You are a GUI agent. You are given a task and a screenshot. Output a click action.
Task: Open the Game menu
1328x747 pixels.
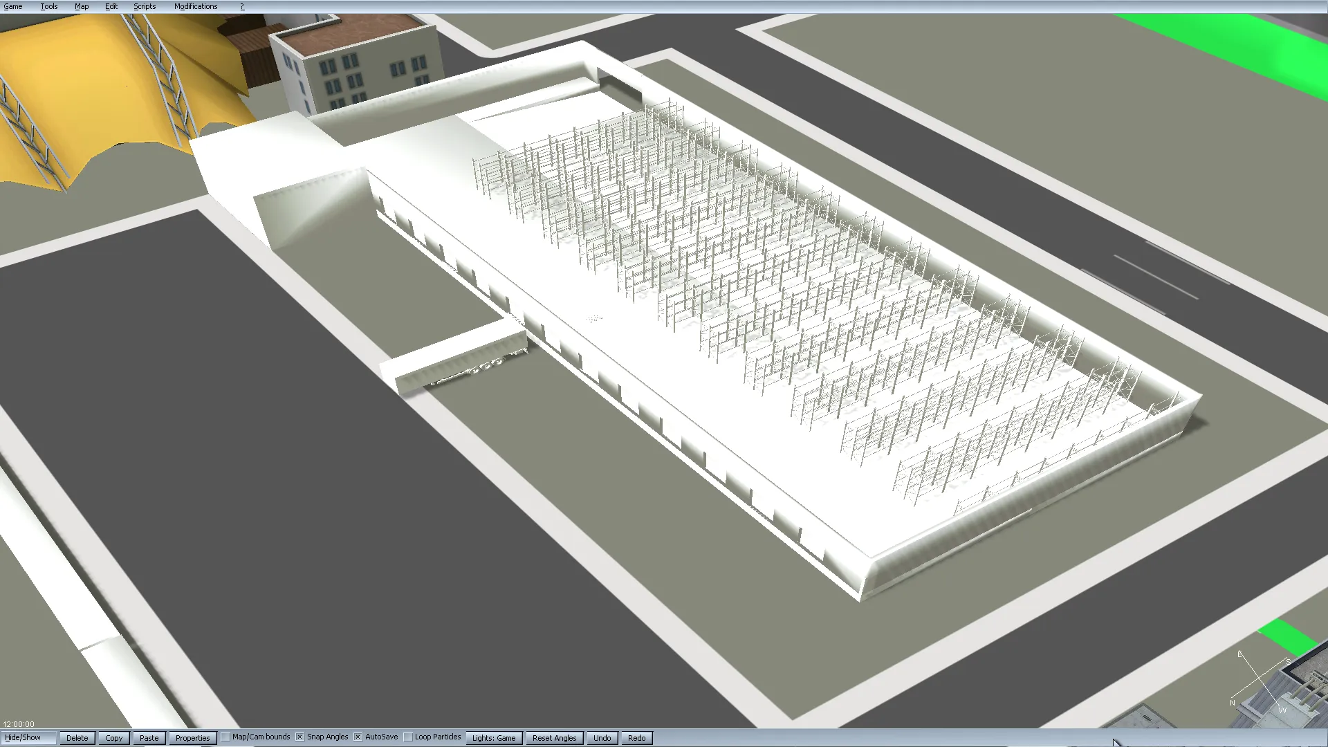tap(13, 6)
